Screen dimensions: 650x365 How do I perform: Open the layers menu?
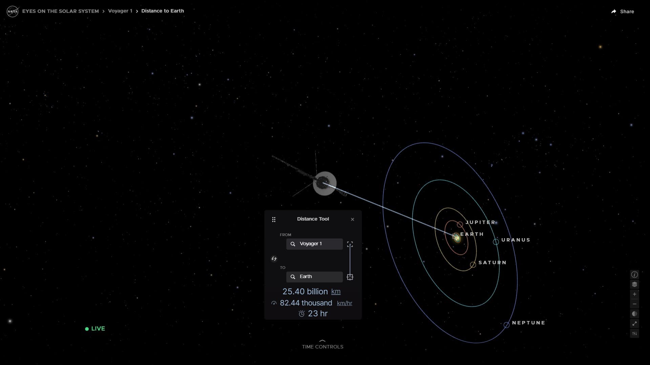[634, 284]
